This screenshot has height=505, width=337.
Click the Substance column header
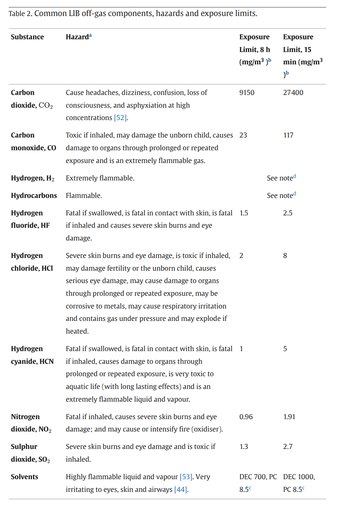point(27,37)
